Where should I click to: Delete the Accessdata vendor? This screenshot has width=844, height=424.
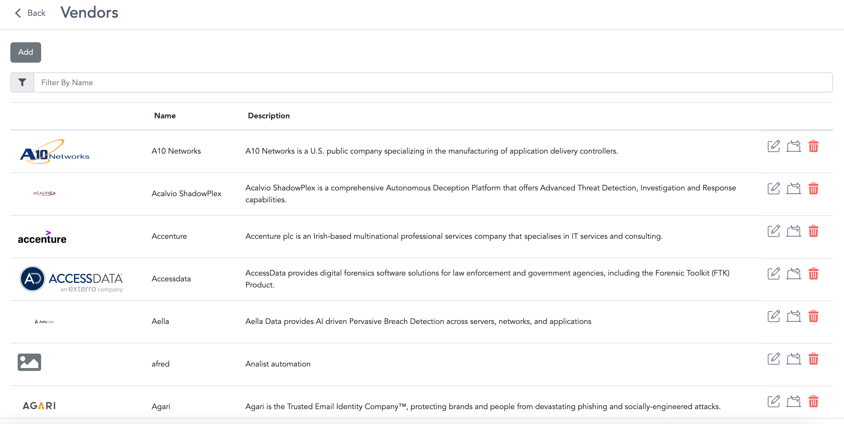click(x=814, y=274)
